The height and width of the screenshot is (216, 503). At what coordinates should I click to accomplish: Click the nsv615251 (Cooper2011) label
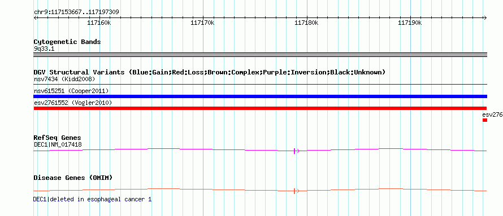point(71,91)
